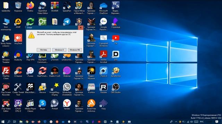The width and height of the screenshot is (222, 124).
Task: Click the volume speaker tray icon
Action: coord(191,122)
